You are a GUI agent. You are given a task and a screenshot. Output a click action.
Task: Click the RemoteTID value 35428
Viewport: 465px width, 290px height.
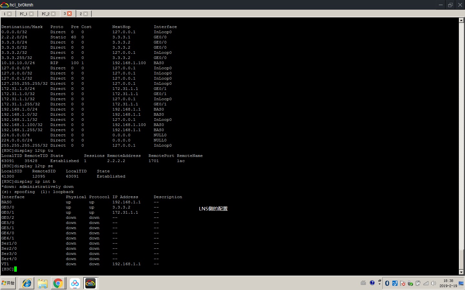tap(31, 161)
